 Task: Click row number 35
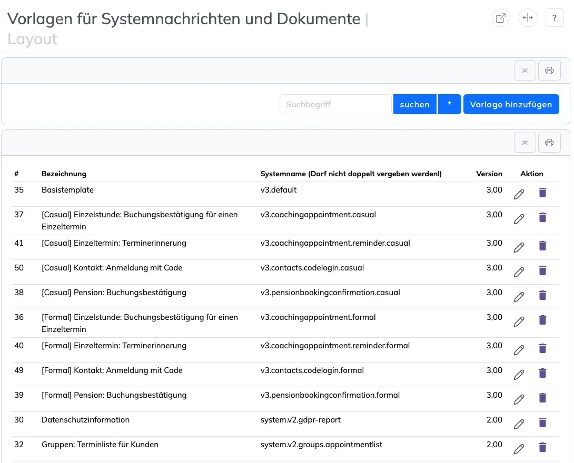[19, 190]
